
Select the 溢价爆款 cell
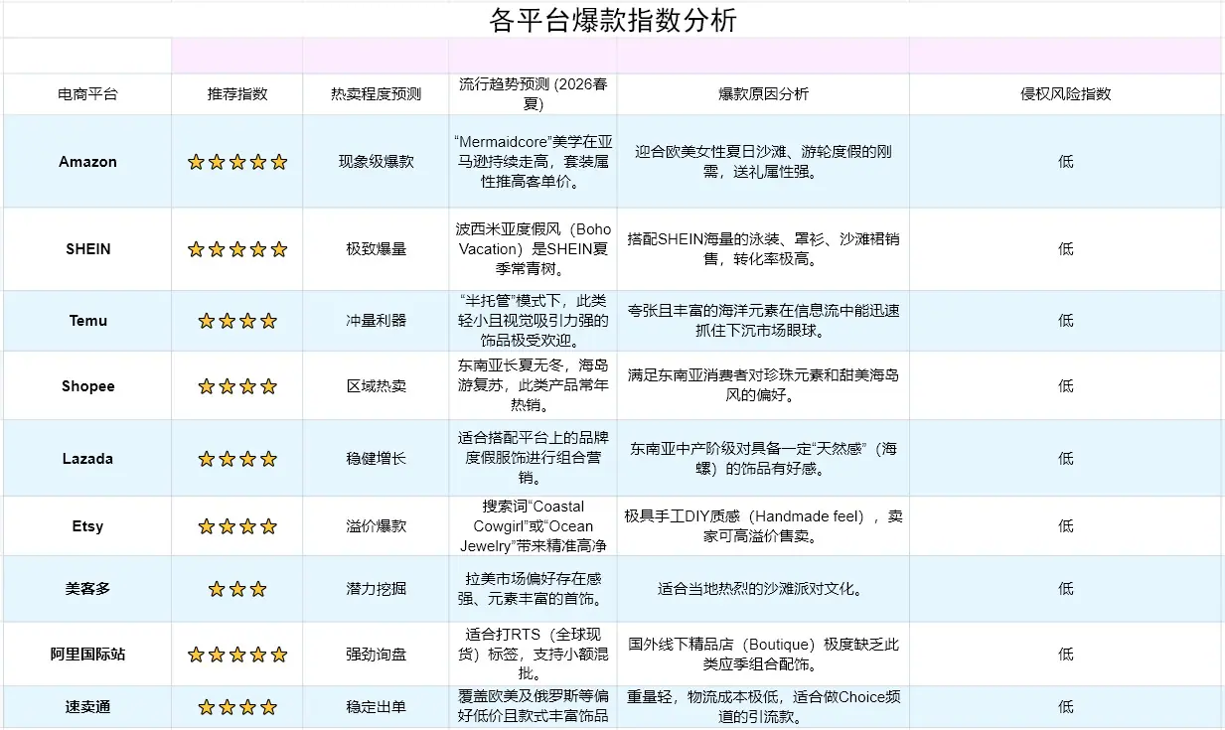click(x=376, y=526)
